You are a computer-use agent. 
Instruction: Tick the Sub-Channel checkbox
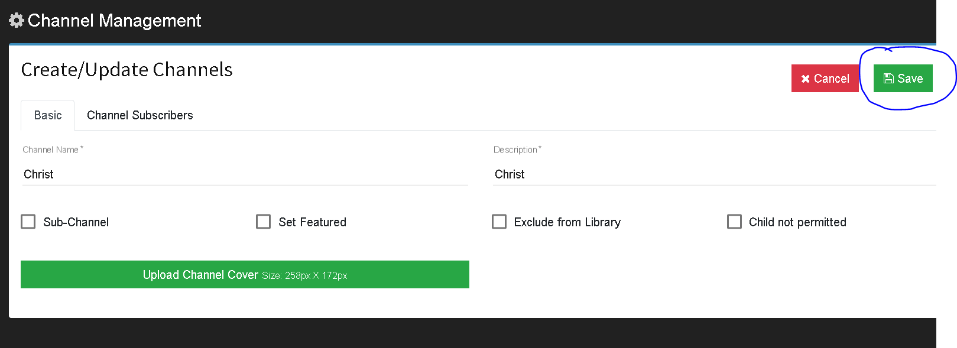pos(28,222)
